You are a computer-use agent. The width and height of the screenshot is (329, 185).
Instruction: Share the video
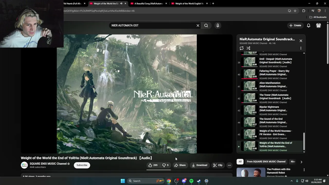click(180, 165)
